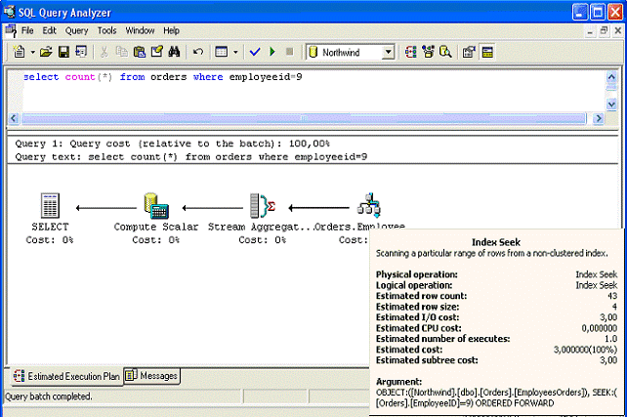This screenshot has height=417, width=627.
Task: Click the Load SQL Script folder icon
Action: tap(46, 52)
